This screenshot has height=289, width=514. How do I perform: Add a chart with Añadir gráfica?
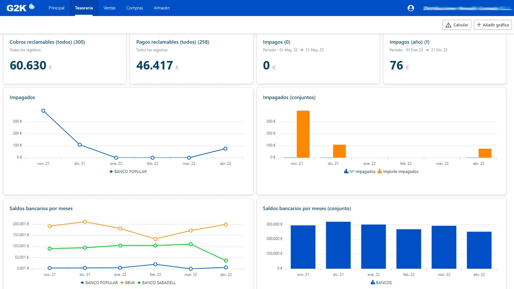pyautogui.click(x=493, y=25)
